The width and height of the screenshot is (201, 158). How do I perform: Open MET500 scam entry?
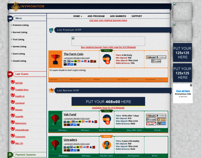pos(19,83)
